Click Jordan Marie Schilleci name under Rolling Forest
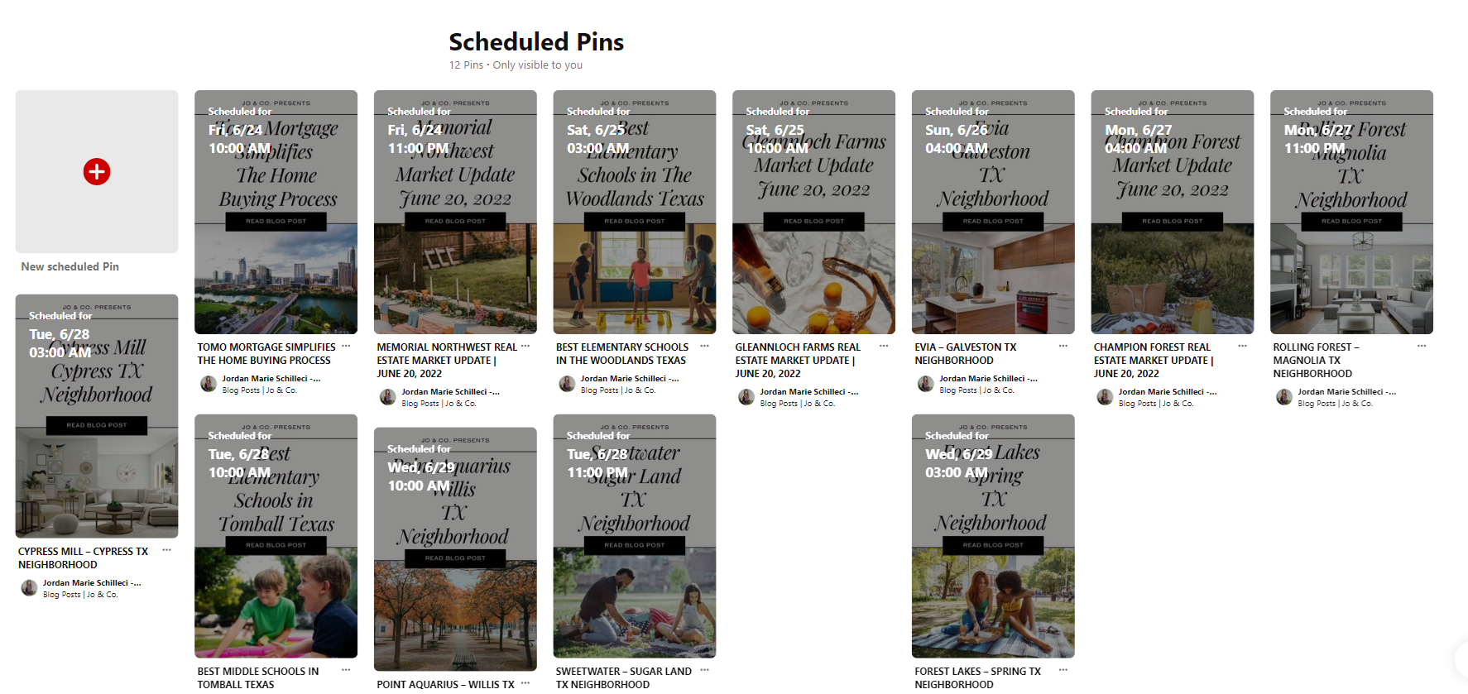Image resolution: width=1468 pixels, height=694 pixels. [1346, 392]
